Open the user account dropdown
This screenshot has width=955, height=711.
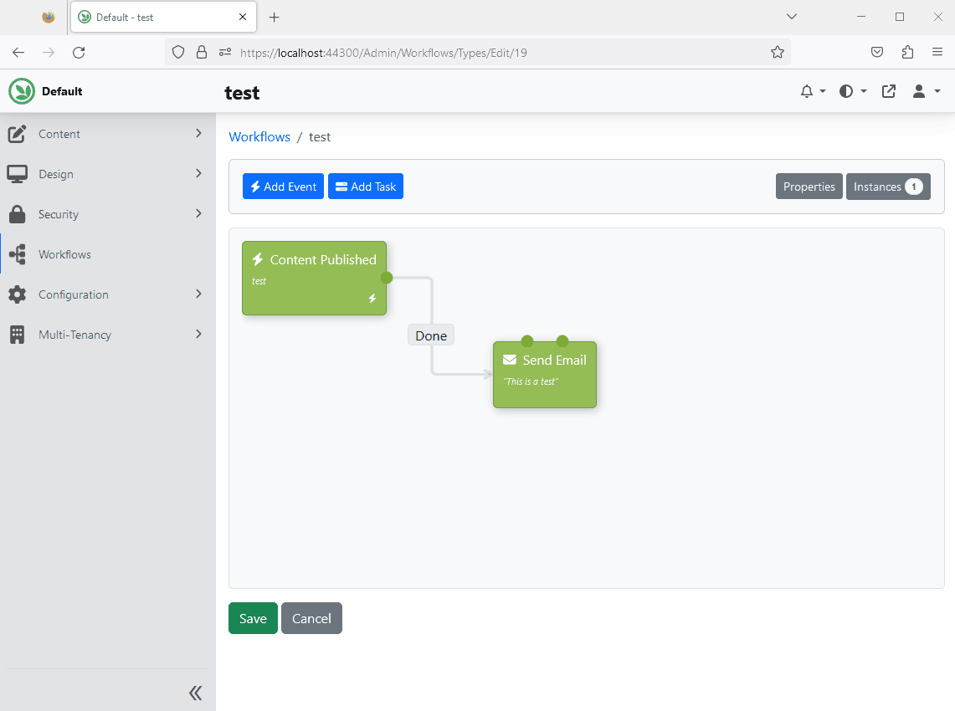(x=926, y=91)
